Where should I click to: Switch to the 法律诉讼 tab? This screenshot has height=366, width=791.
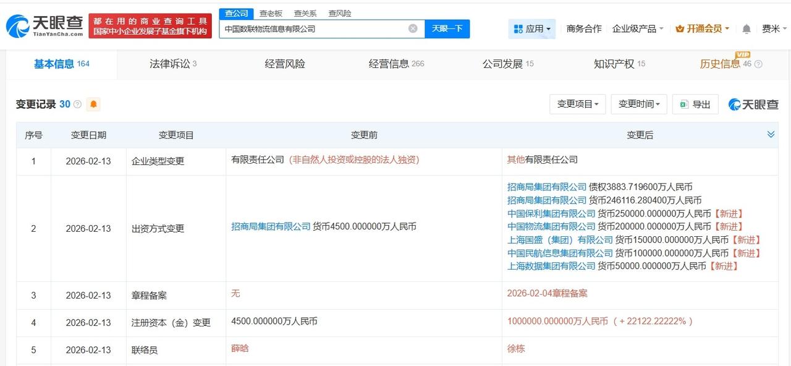(x=169, y=64)
